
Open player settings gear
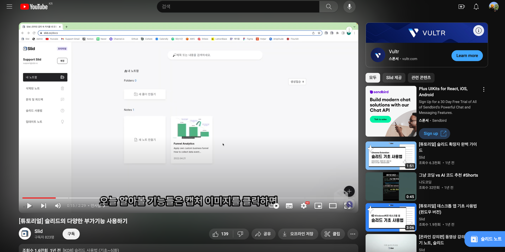[304, 206]
